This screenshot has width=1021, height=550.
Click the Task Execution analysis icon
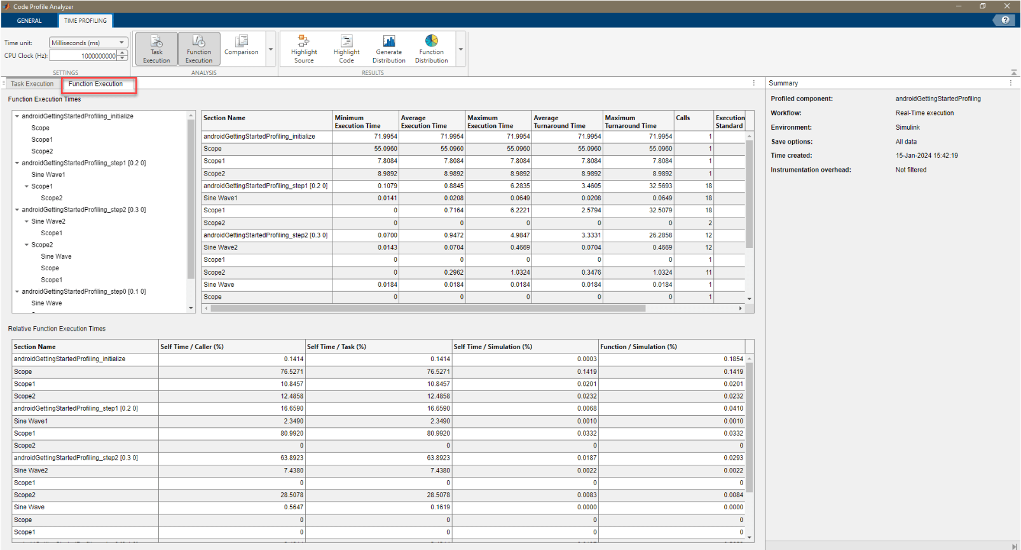point(156,48)
